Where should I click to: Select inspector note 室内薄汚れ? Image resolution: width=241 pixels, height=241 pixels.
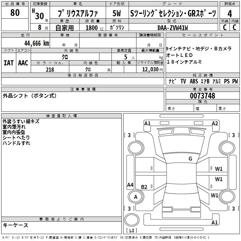click(14, 127)
